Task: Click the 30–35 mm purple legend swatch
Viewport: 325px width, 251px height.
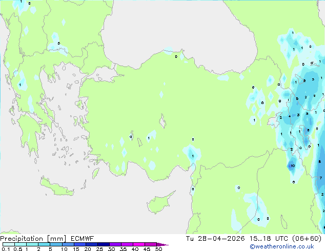Action: click(x=115, y=244)
